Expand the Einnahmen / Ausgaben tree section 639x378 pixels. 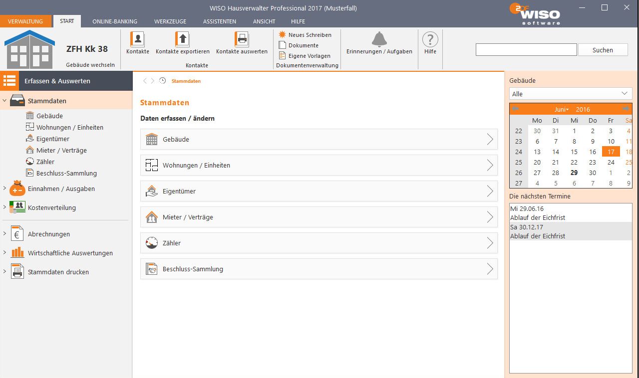(5, 189)
